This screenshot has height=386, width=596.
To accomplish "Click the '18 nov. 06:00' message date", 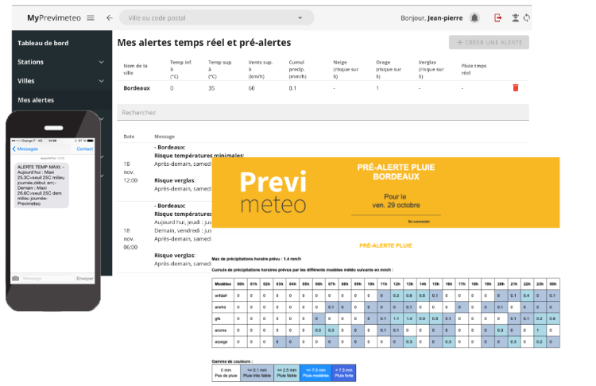I will point(130,238).
